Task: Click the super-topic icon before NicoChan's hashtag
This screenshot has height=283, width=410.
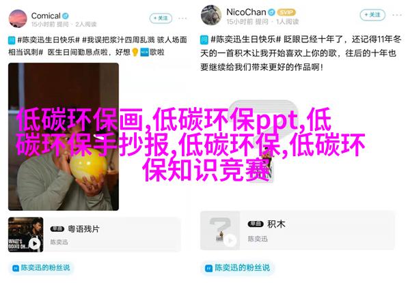Action: tap(204, 40)
